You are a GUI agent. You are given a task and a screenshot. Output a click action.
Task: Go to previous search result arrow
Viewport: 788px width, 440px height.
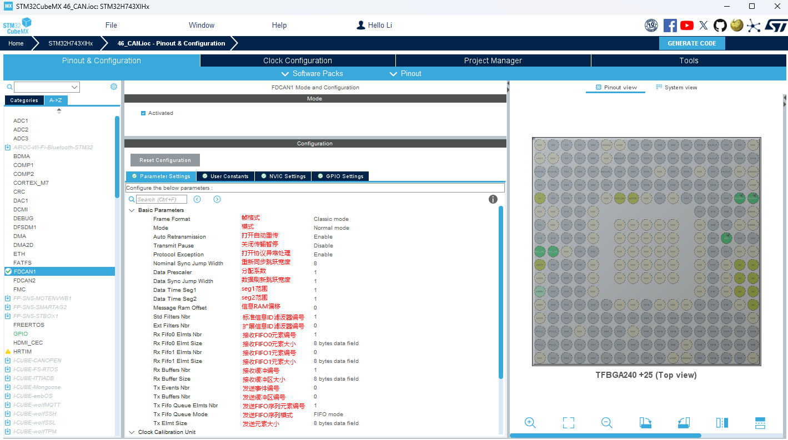click(197, 199)
